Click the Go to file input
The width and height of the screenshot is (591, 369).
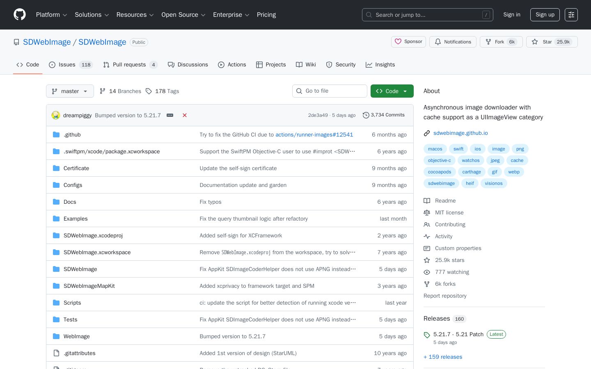point(330,91)
